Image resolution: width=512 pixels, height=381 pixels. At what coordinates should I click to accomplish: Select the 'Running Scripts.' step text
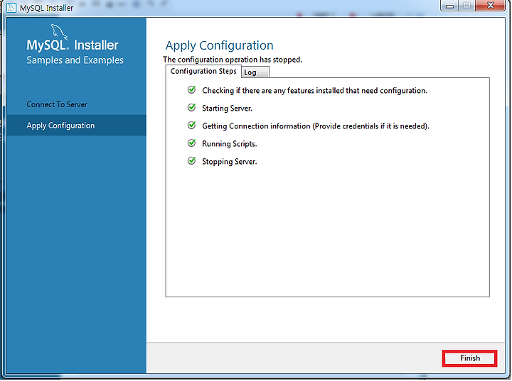point(230,144)
